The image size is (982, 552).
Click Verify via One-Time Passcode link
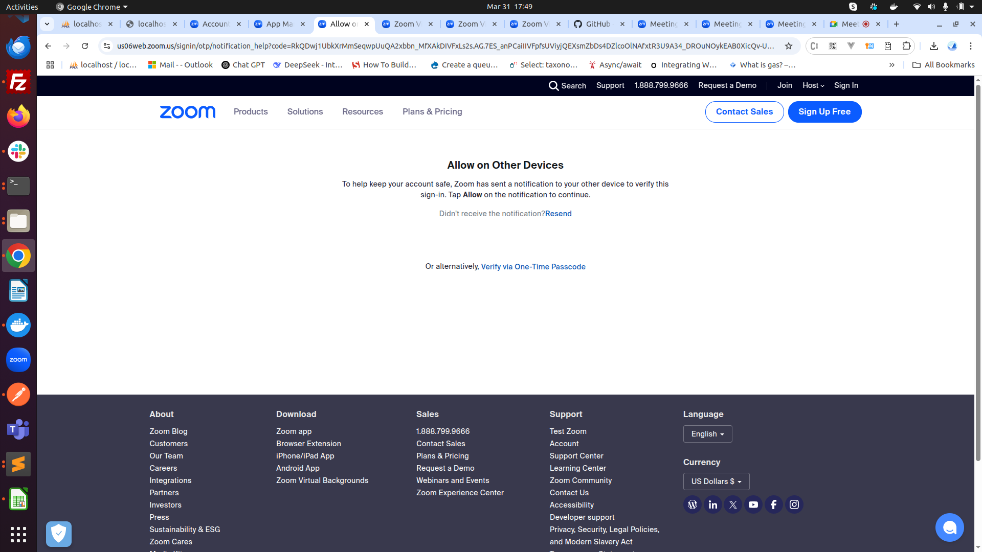(x=533, y=267)
